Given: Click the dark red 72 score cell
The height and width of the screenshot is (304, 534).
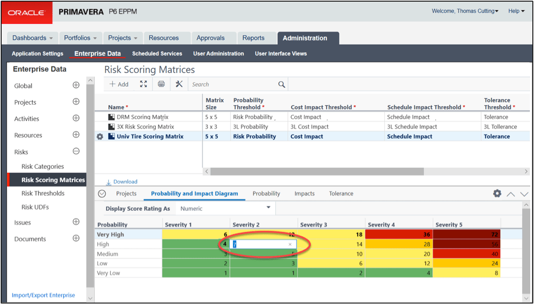Looking at the screenshot, I should point(466,234).
